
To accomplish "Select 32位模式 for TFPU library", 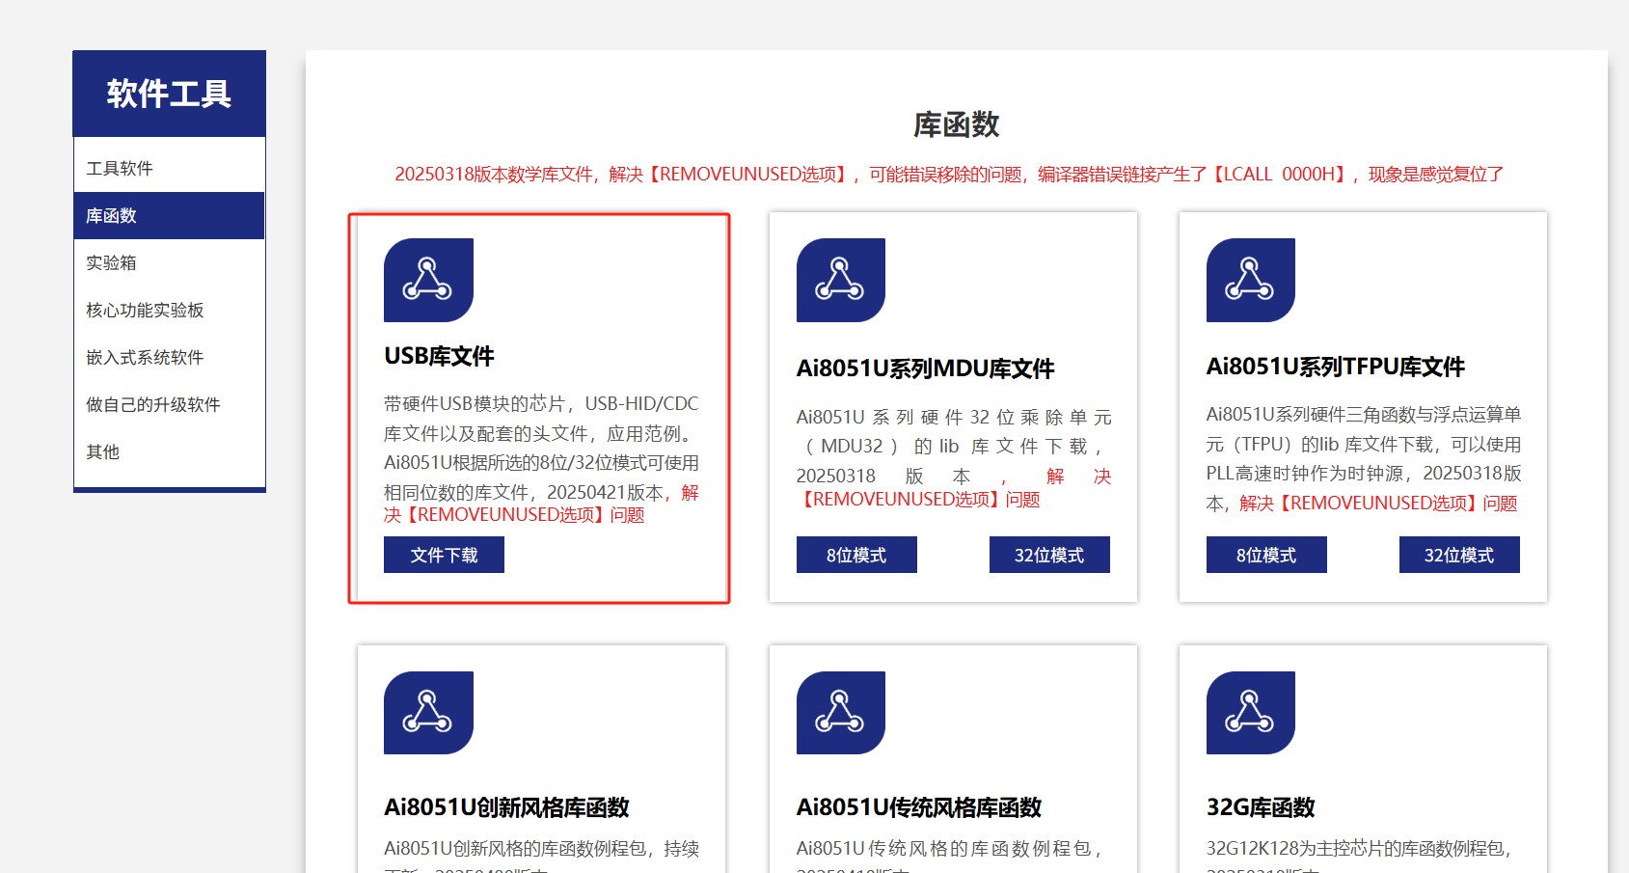I will pos(1458,555).
